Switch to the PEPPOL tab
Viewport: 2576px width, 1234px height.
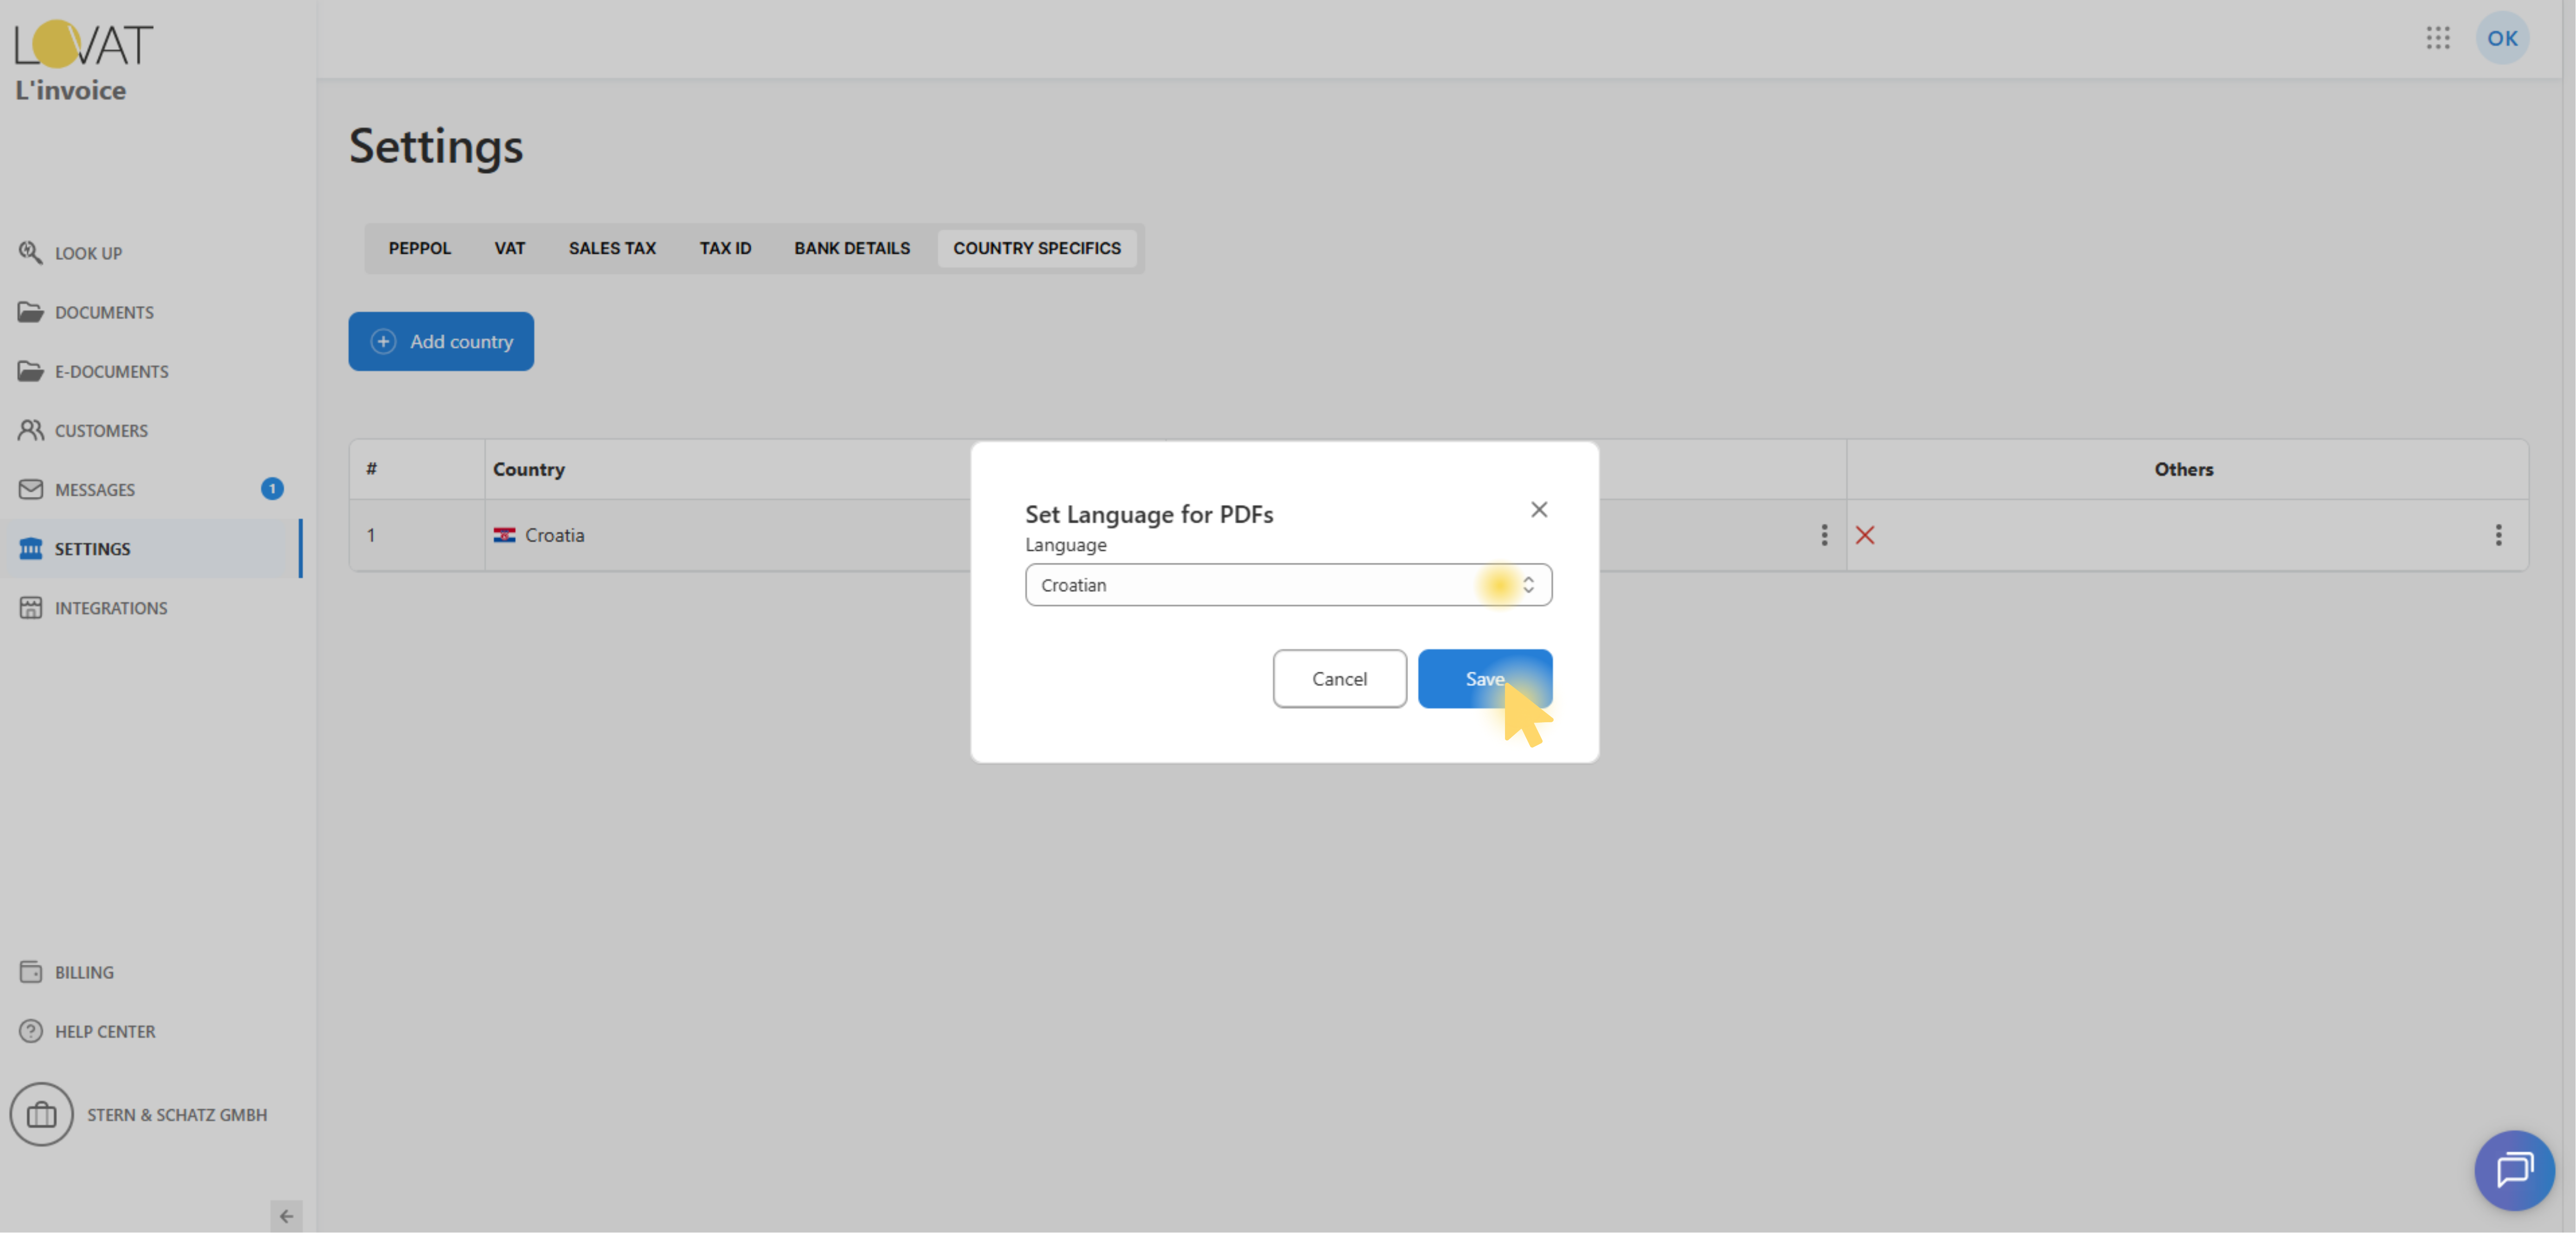[419, 248]
